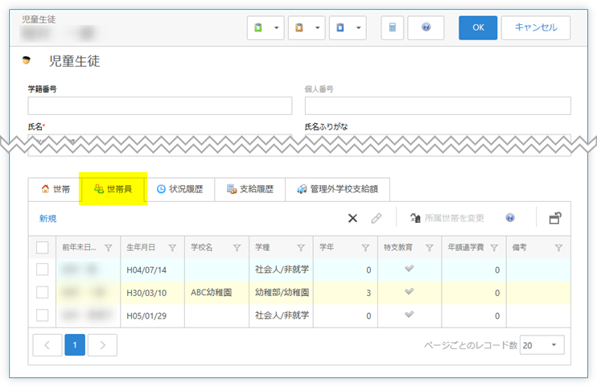Check the row with birthdate H04/07/14

click(43, 270)
